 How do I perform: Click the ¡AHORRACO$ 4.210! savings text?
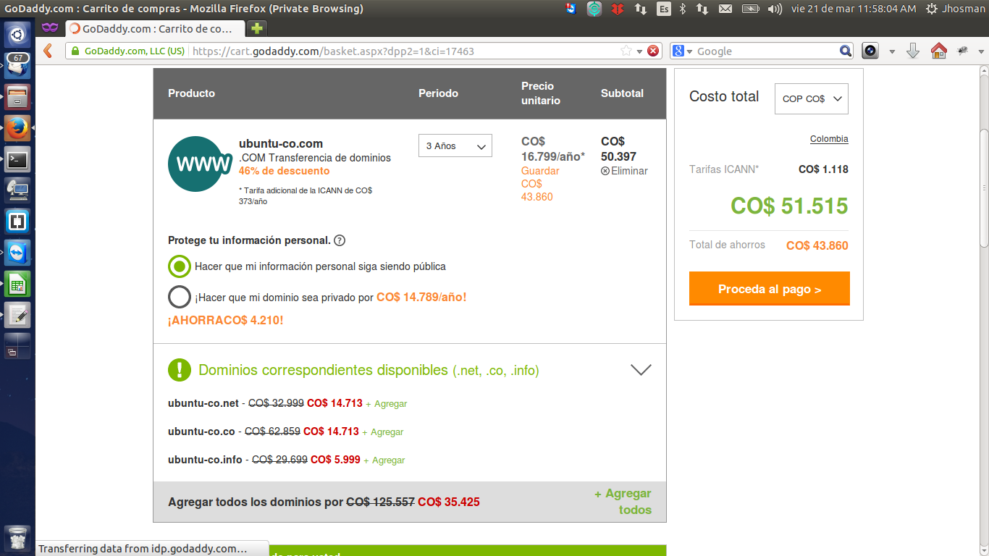tap(226, 320)
